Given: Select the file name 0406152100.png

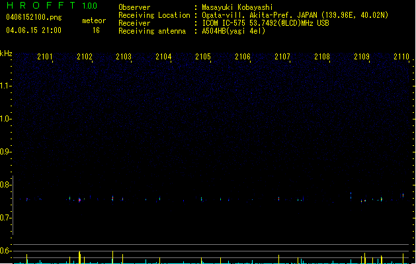Looking at the screenshot, I should pyautogui.click(x=34, y=17).
